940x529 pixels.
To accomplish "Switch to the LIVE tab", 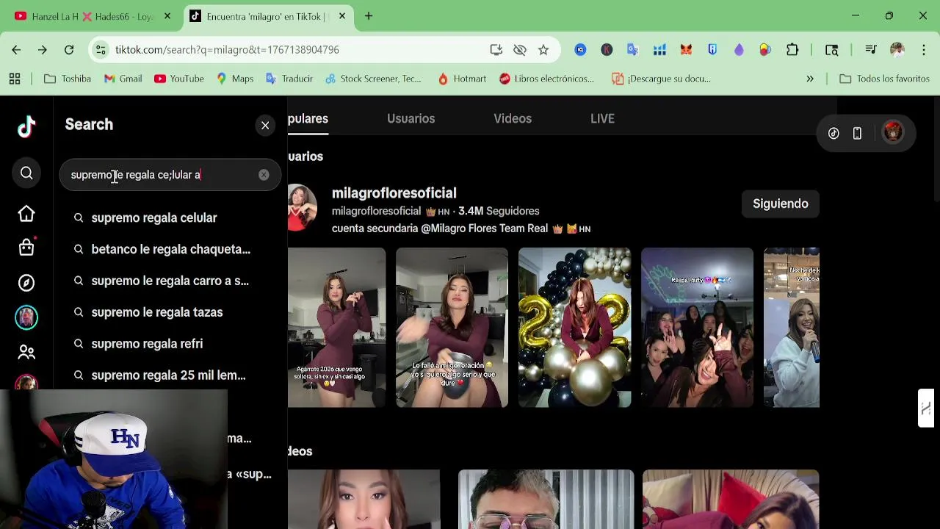I will 602,118.
